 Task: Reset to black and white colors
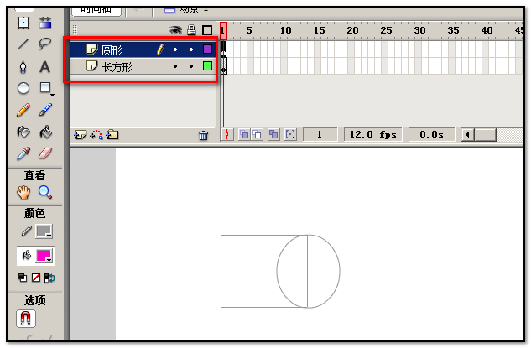pos(23,278)
